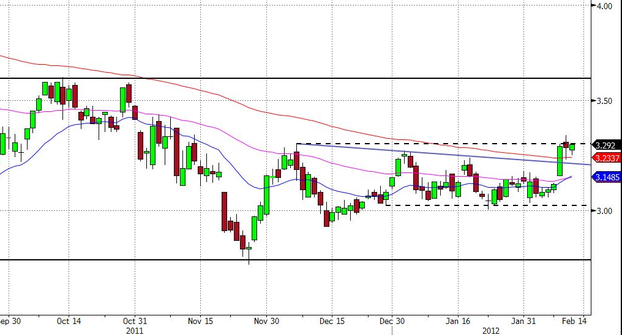Click the Nov 30 date label
Screen dimensions: 622x335
coord(266,321)
